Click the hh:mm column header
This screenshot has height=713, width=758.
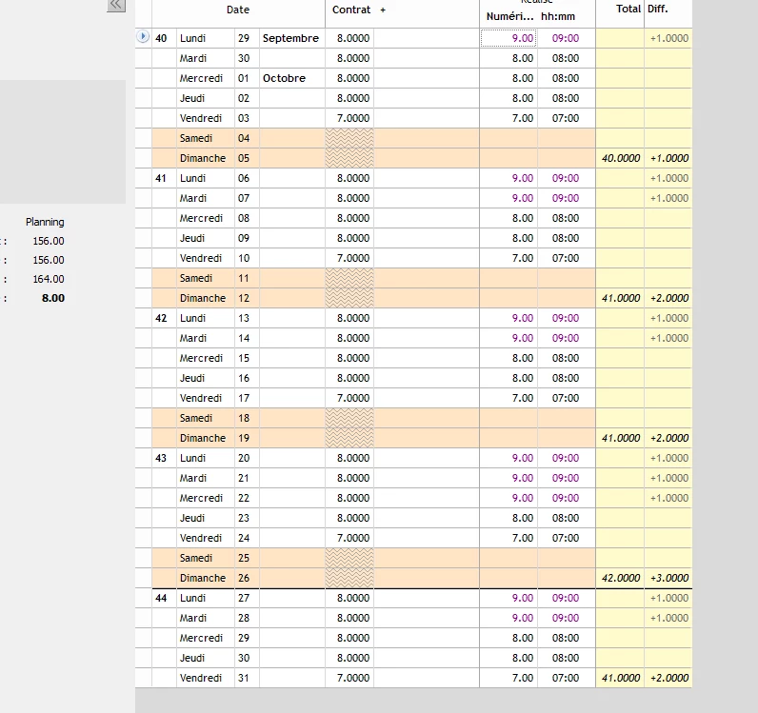[x=558, y=17]
